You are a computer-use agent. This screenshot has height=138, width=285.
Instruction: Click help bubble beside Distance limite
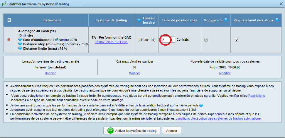pos(20,49)
